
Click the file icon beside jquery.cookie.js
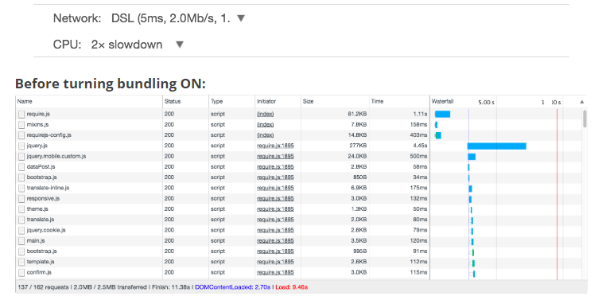[21, 230]
